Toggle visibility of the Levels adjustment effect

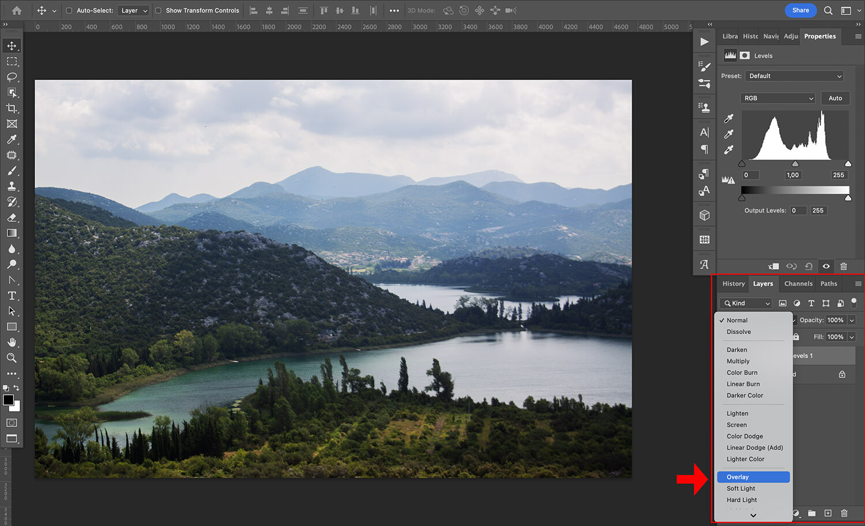[x=826, y=266]
